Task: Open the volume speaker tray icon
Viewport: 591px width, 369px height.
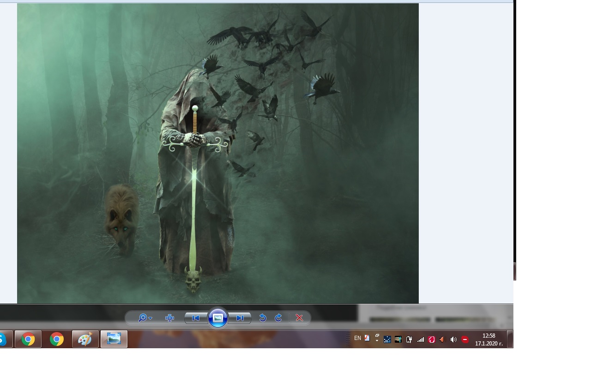Action: 453,339
